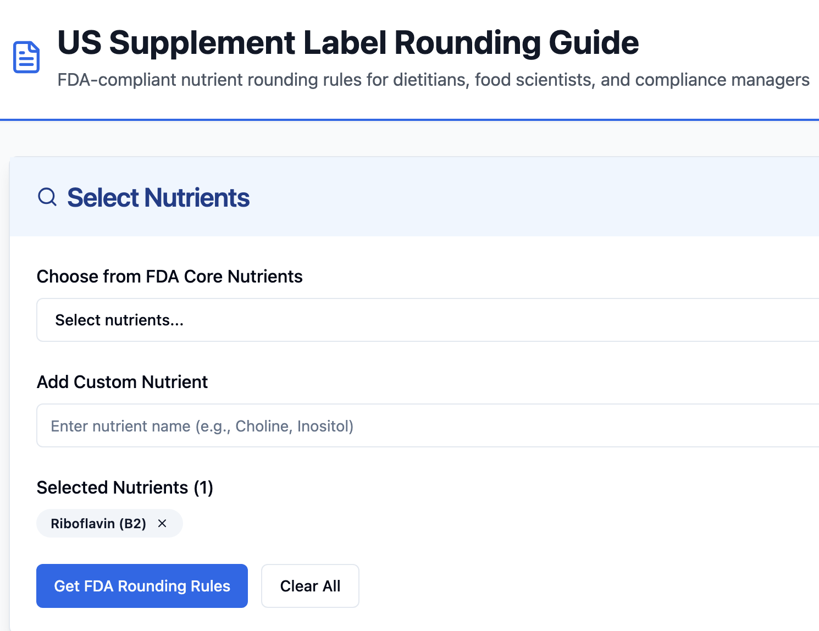The height and width of the screenshot is (631, 819).
Task: Click the "Choose from FDA Core Nutrients" label
Action: [169, 276]
